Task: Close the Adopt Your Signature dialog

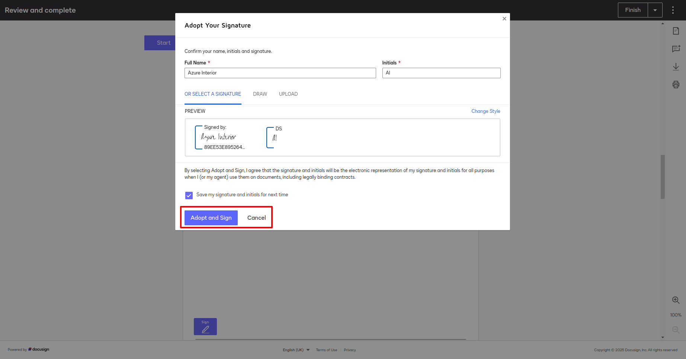Action: point(504,19)
